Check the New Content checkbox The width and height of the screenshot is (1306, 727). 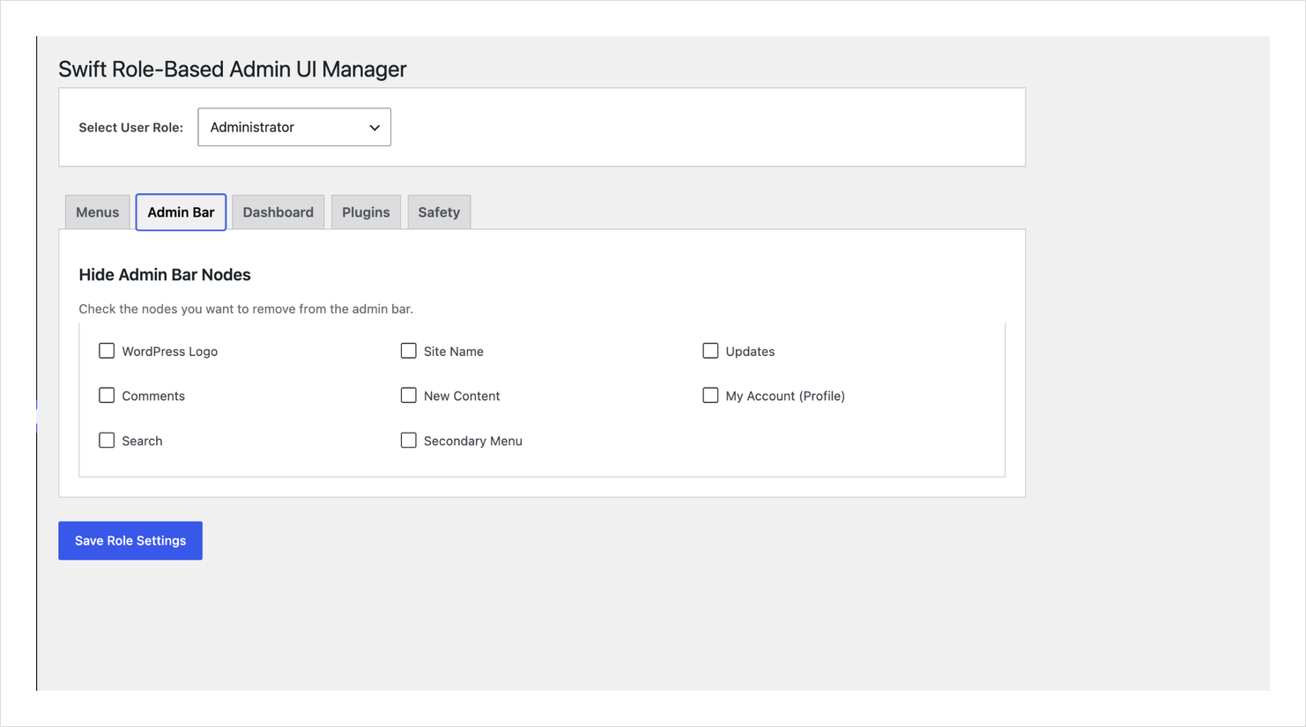409,395
